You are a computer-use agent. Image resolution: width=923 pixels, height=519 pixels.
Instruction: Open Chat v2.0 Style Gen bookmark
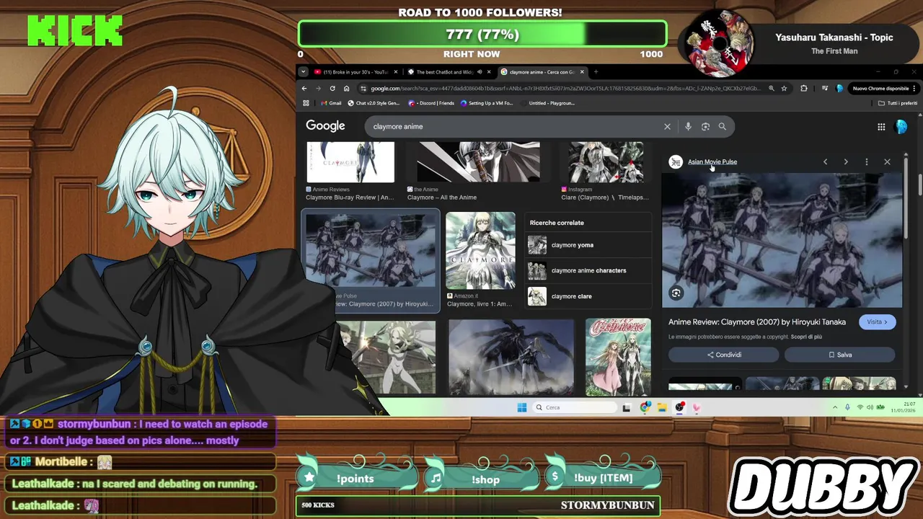click(374, 103)
